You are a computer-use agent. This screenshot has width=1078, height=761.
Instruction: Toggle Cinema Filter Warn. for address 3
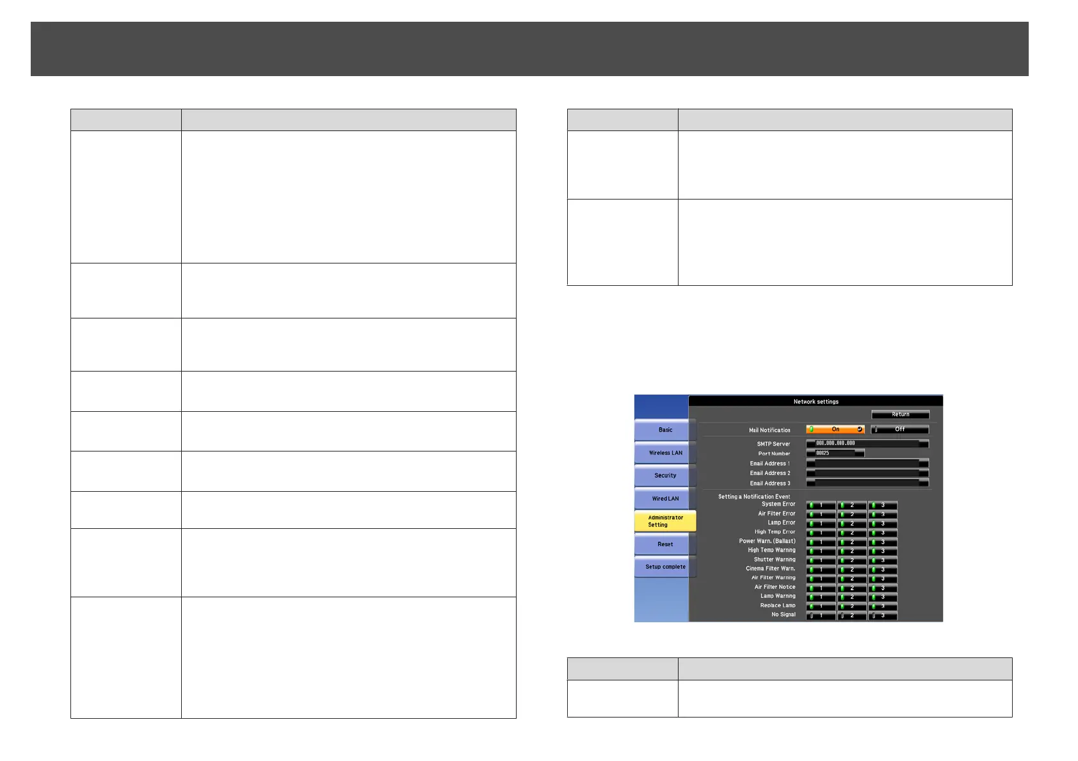883,569
